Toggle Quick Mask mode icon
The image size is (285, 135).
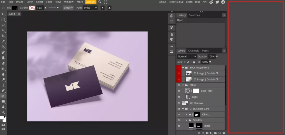coord(3,125)
